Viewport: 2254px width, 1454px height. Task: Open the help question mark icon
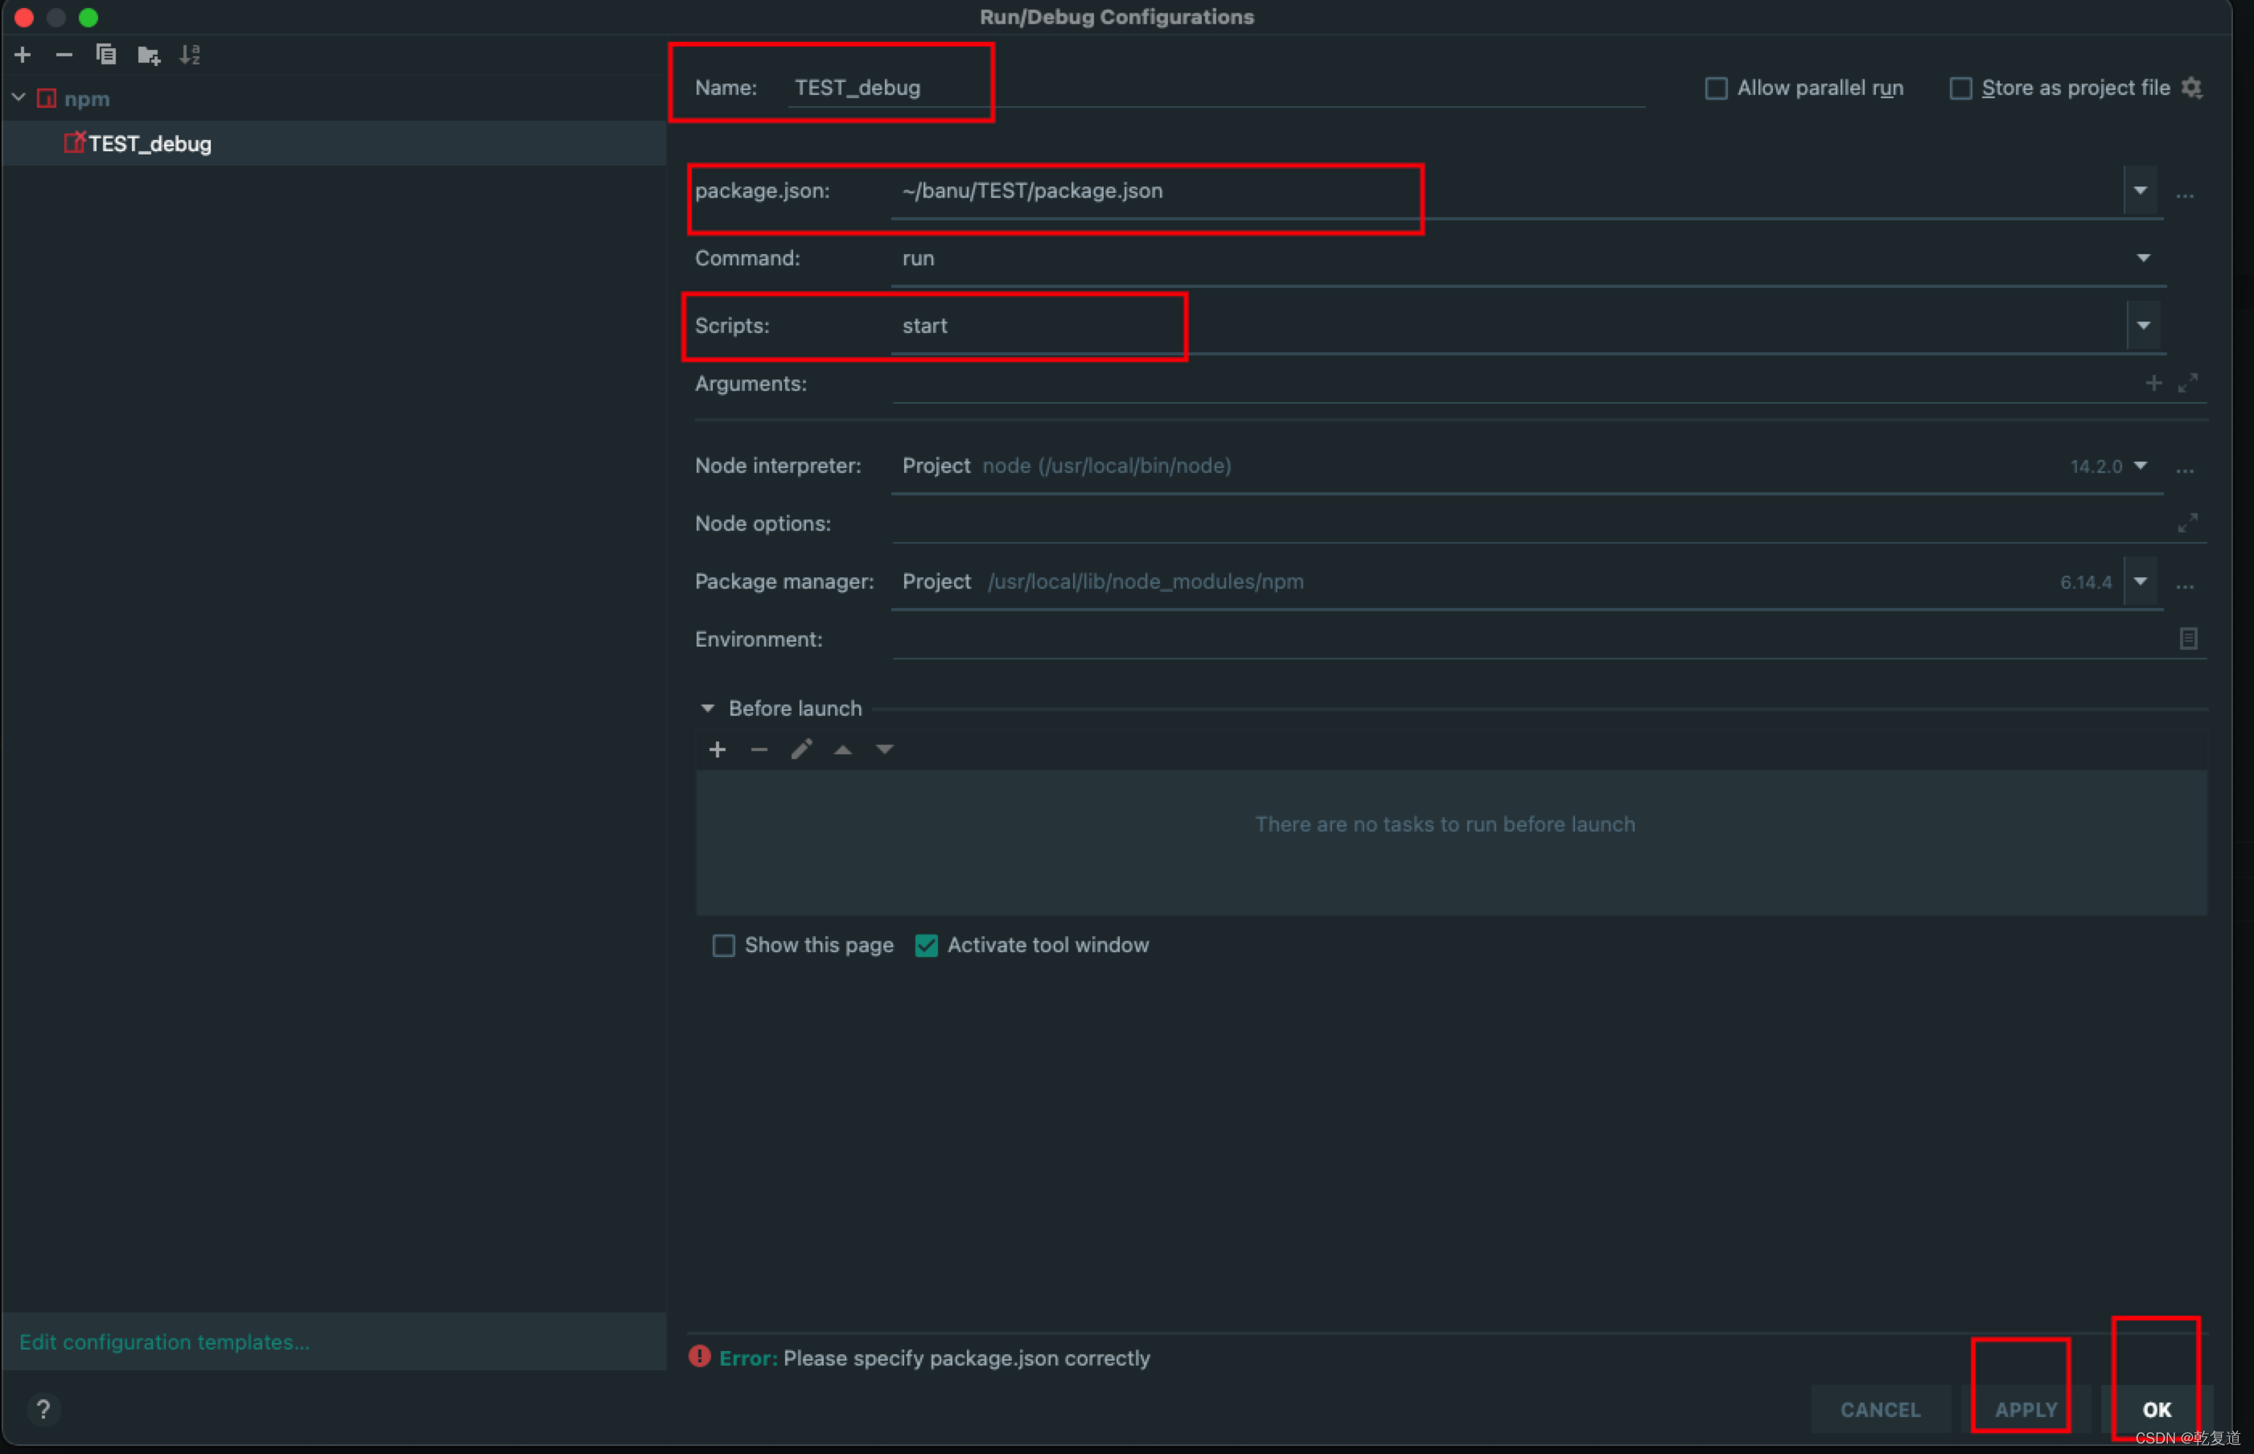[x=43, y=1409]
